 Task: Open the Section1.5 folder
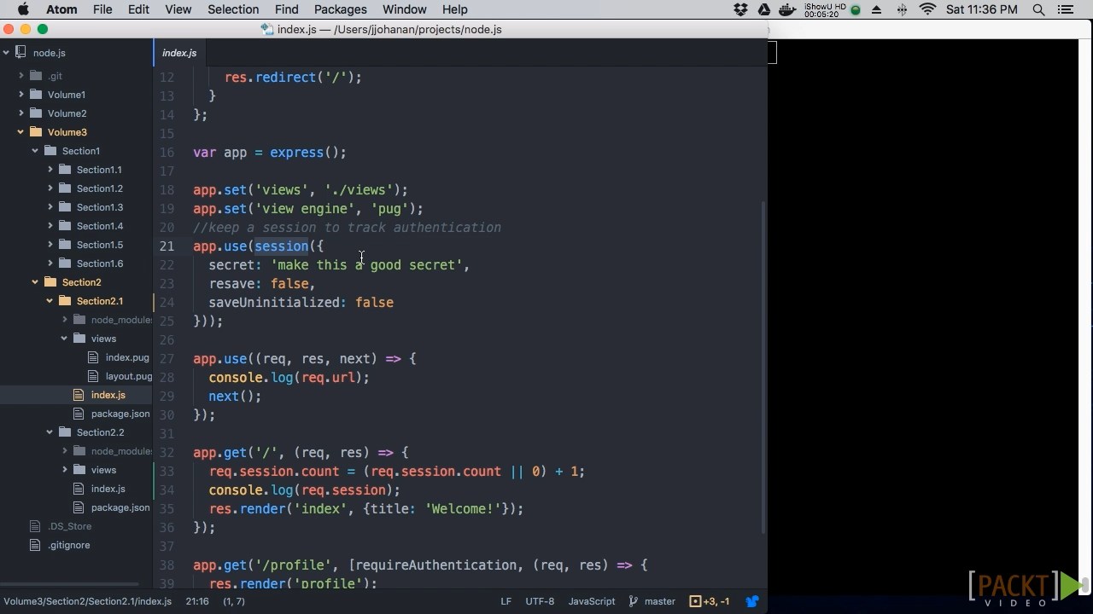click(99, 245)
